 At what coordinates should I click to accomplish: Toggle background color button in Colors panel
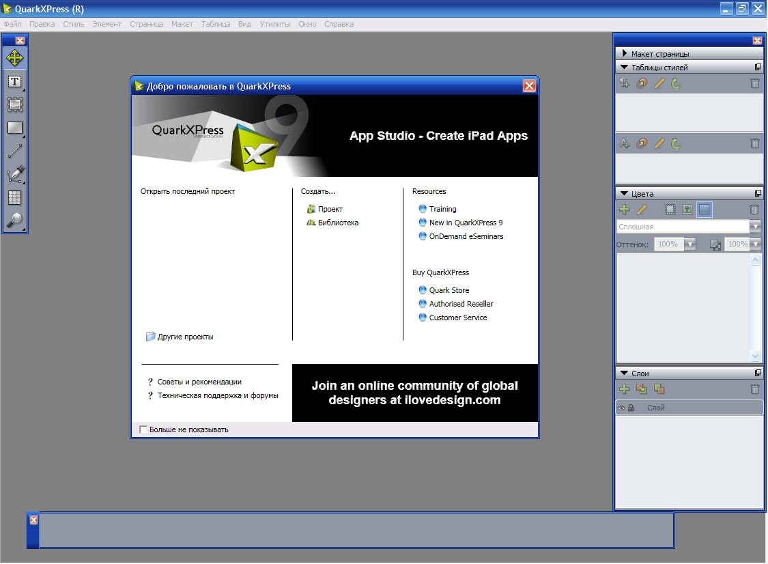pos(705,210)
